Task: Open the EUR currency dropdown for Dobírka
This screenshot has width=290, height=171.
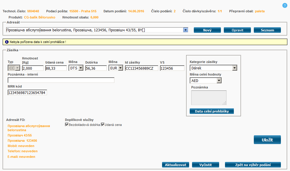Action: pyautogui.click(x=121, y=68)
